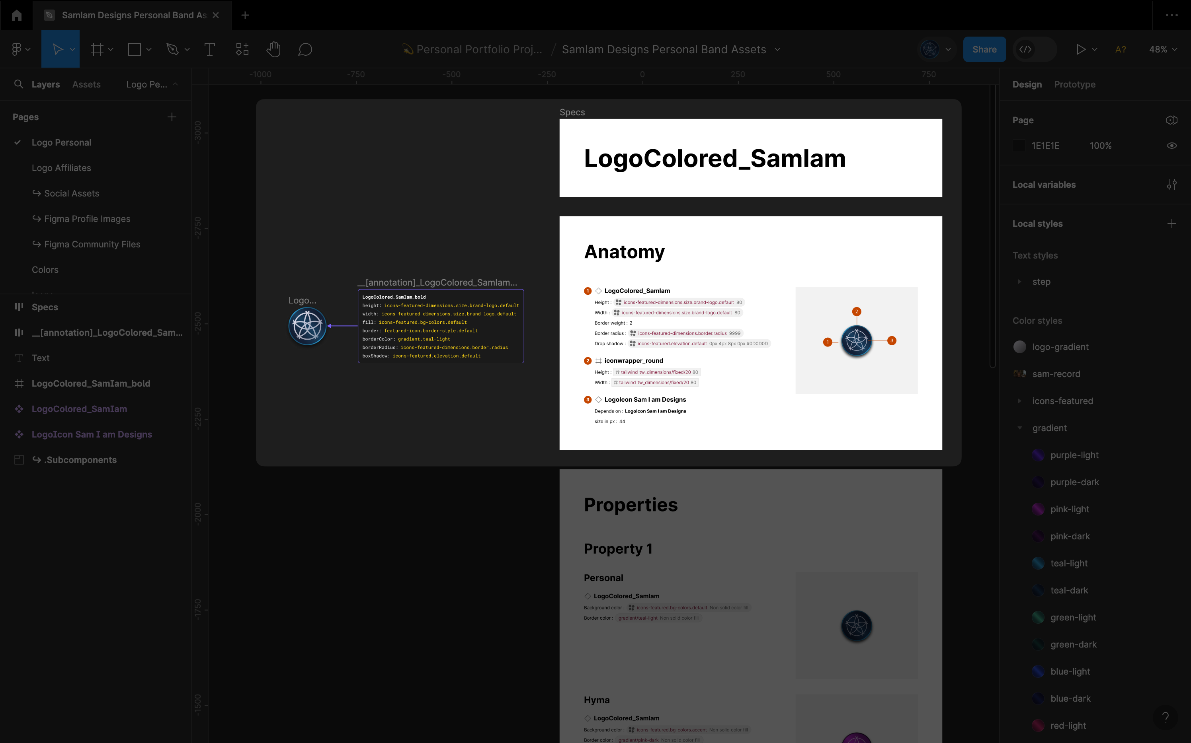Edit the page opacity 100% field
Viewport: 1191px width, 743px height.
coord(1101,146)
